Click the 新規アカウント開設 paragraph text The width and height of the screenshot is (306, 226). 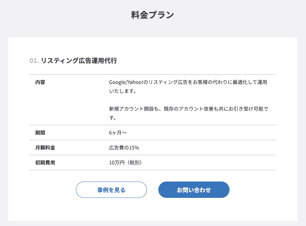pos(189,113)
